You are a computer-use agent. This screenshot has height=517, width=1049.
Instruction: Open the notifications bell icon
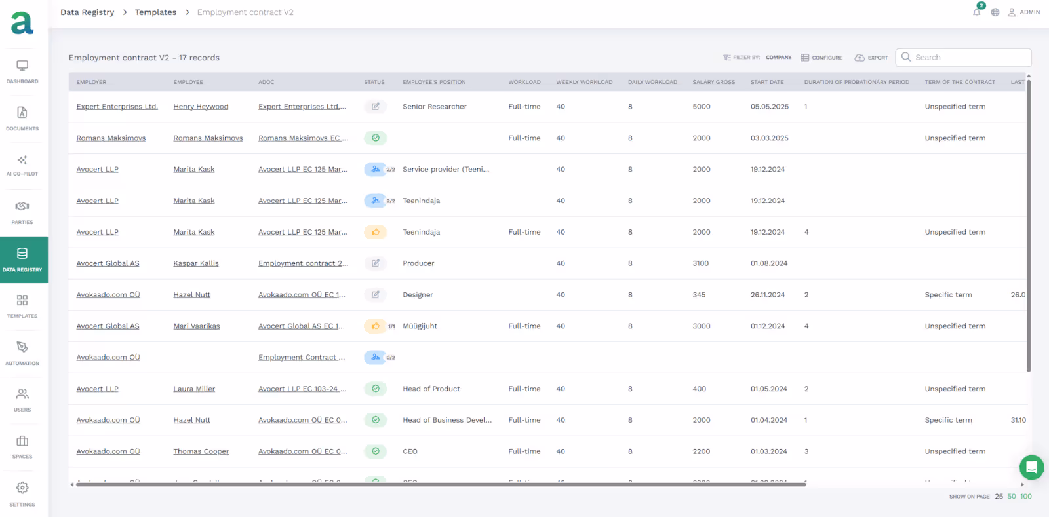click(977, 12)
